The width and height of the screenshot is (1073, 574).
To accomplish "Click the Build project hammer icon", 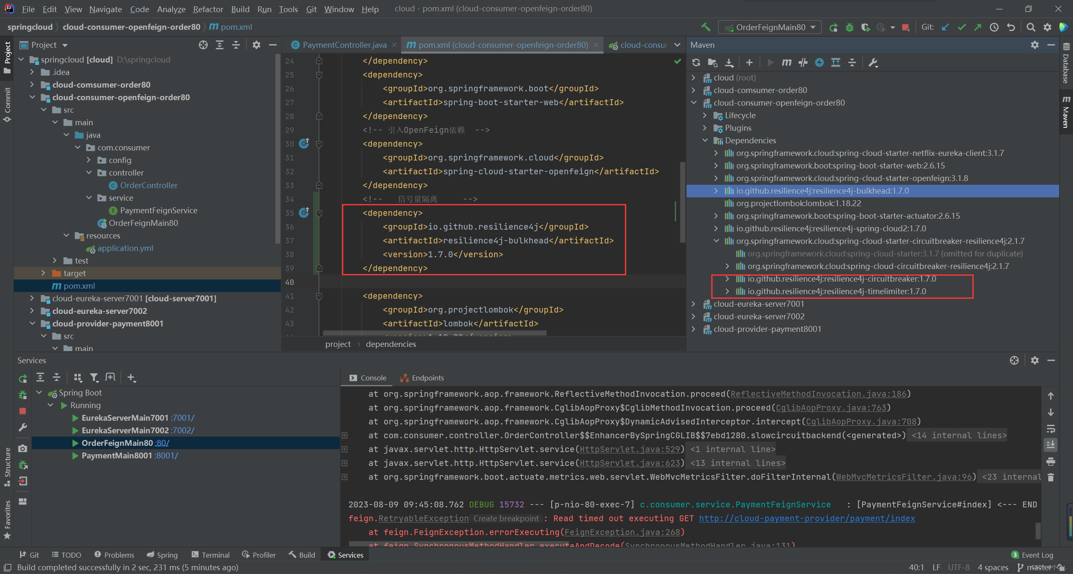I will [x=706, y=27].
